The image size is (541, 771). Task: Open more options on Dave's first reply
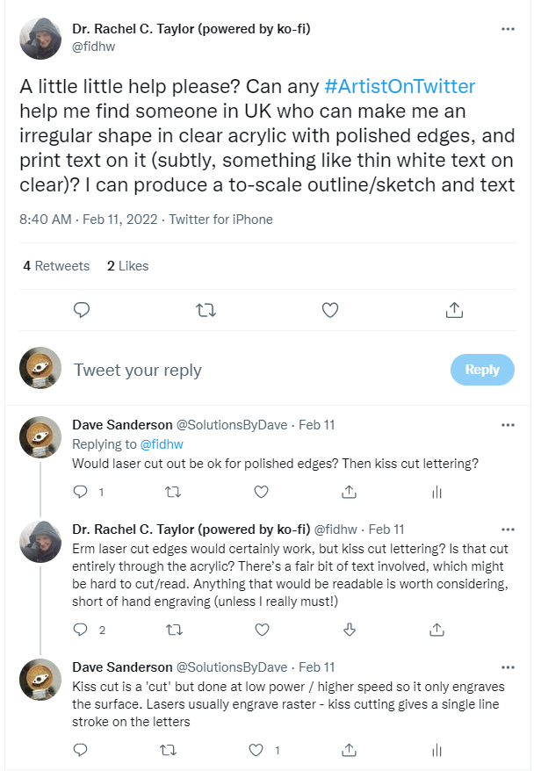pyautogui.click(x=508, y=424)
